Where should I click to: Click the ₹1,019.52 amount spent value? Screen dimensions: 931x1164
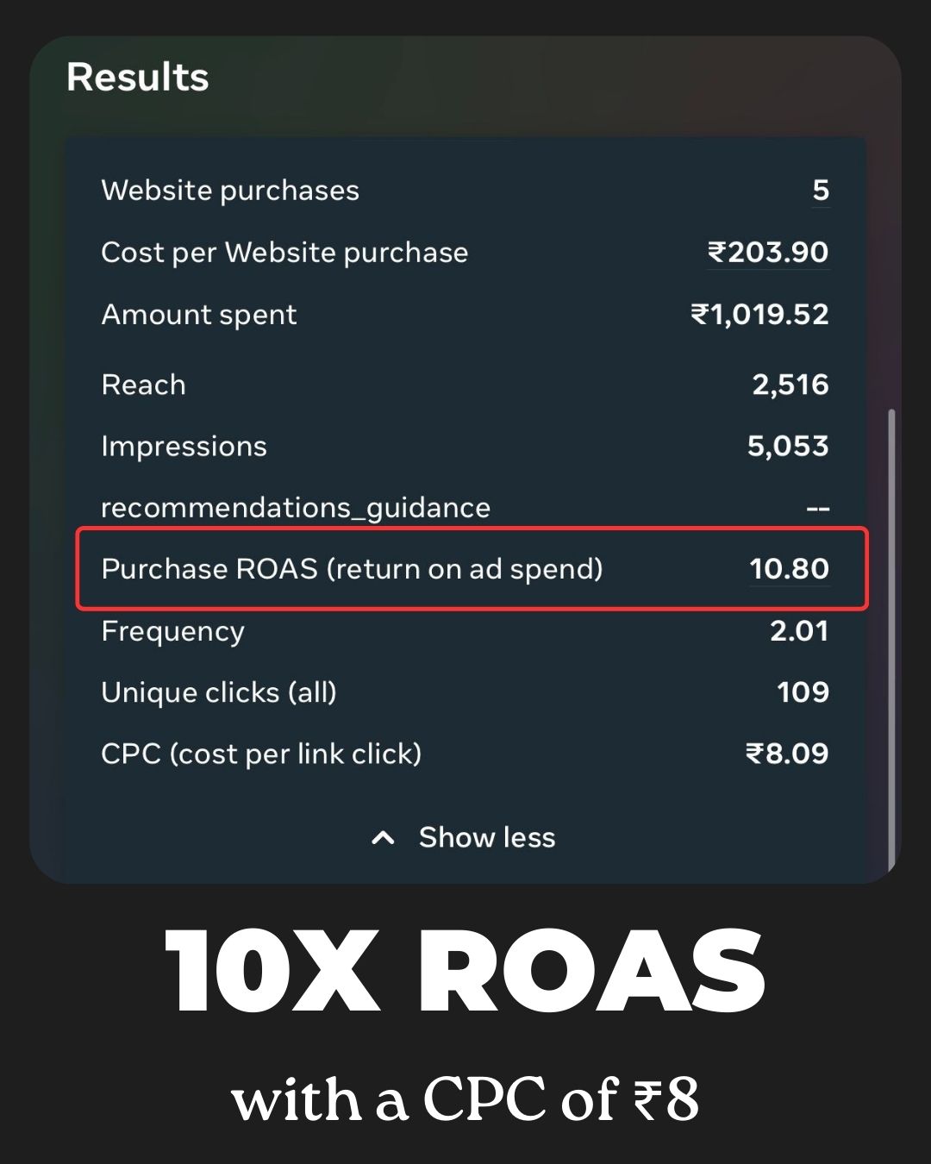click(759, 315)
